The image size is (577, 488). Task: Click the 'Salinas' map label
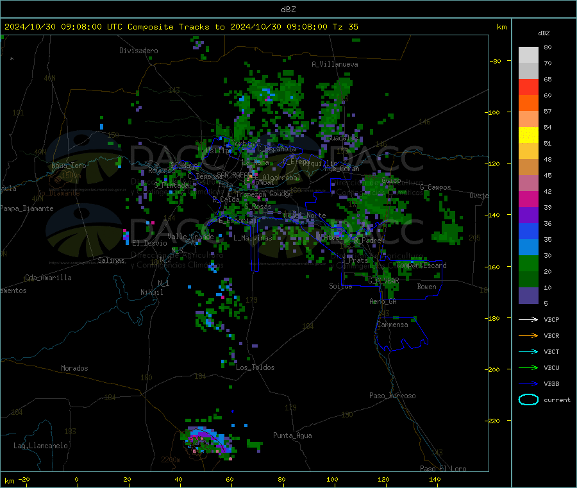point(111,260)
